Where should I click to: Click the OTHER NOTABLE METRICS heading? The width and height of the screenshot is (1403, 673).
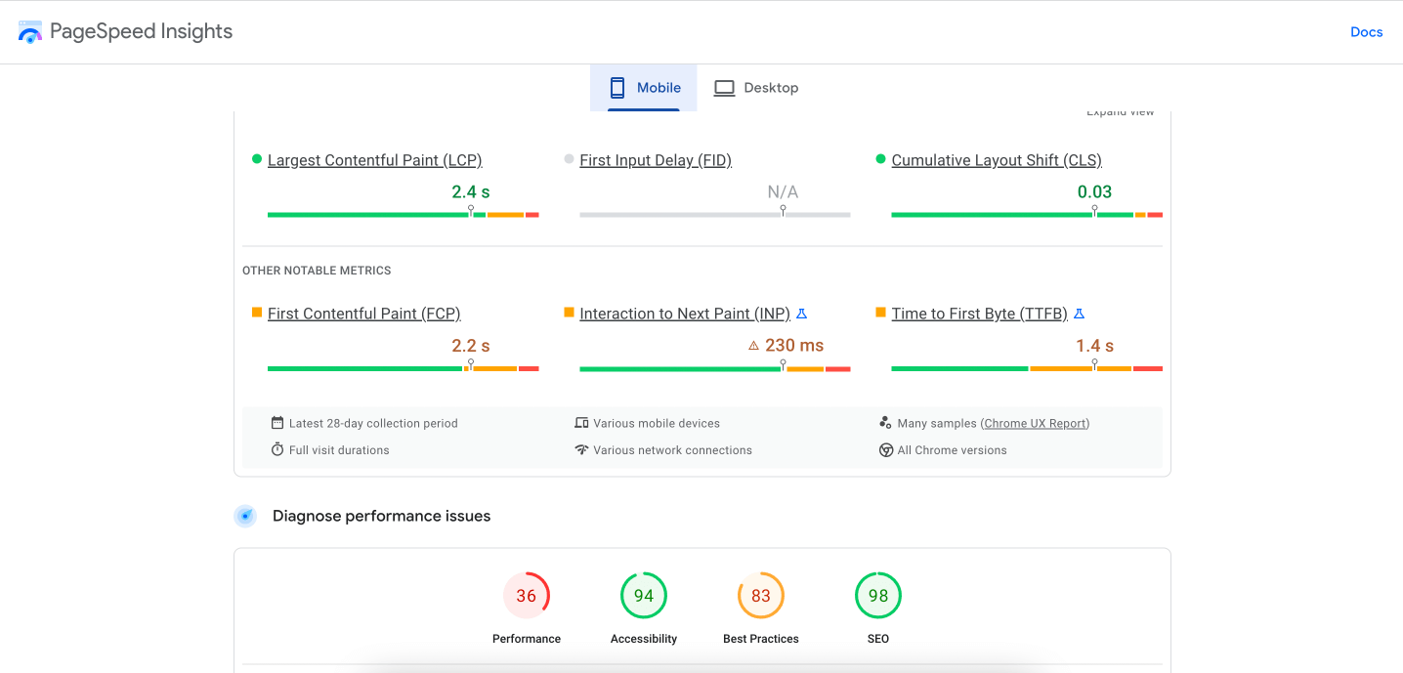[317, 271]
